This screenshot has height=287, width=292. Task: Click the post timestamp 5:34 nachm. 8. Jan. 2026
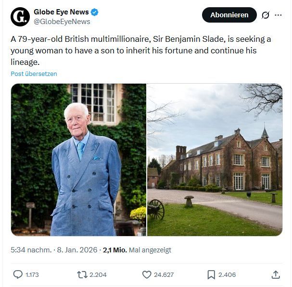(x=54, y=250)
